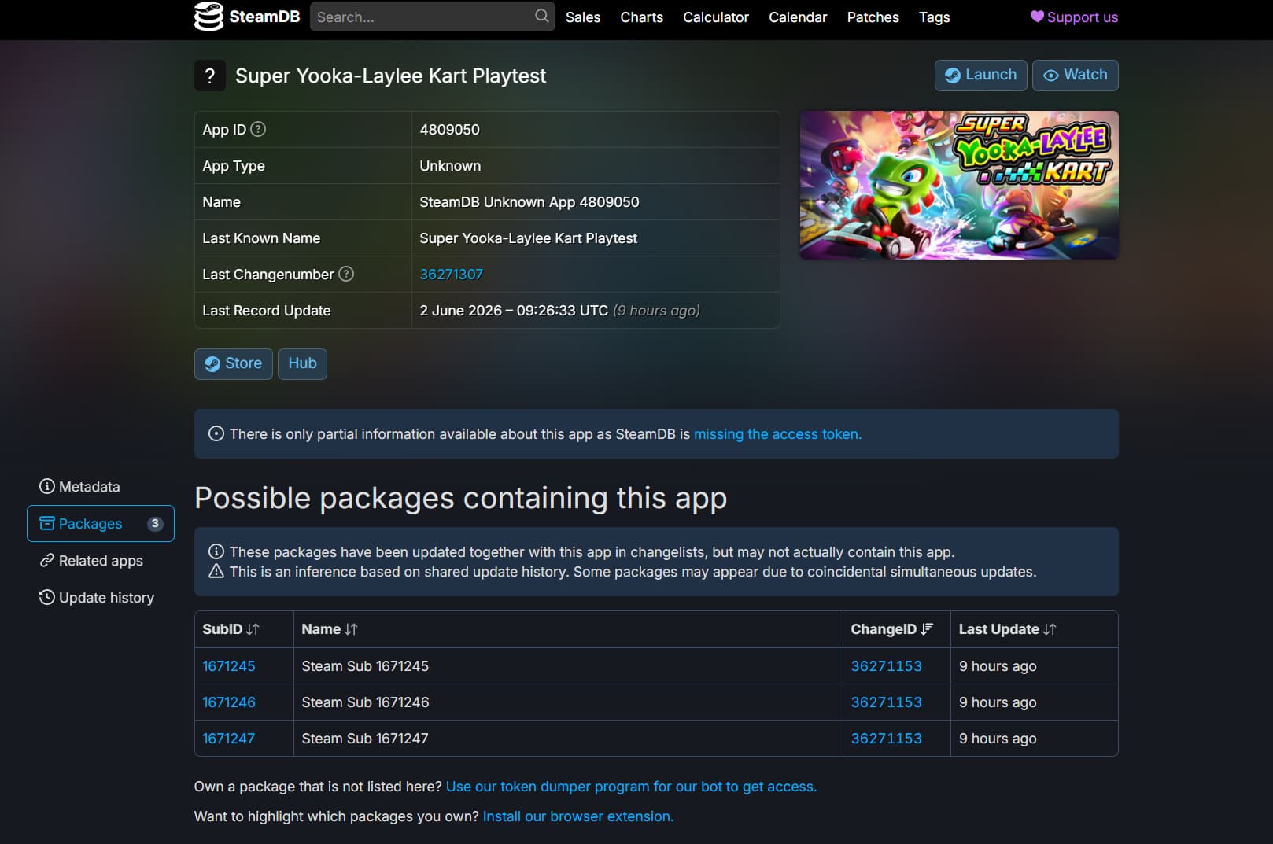Click the Last Known Name value cell
This screenshot has width=1273, height=844.
click(x=596, y=238)
